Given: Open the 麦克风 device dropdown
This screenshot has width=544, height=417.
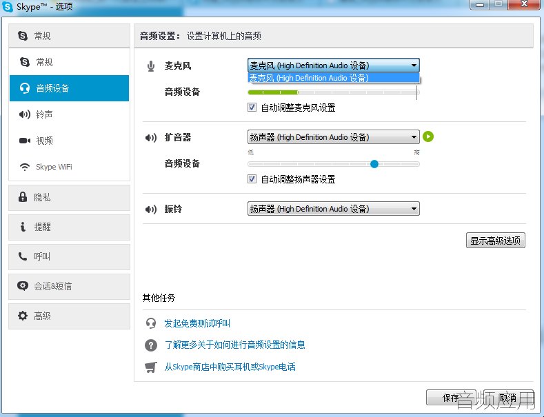Looking at the screenshot, I should [x=334, y=65].
